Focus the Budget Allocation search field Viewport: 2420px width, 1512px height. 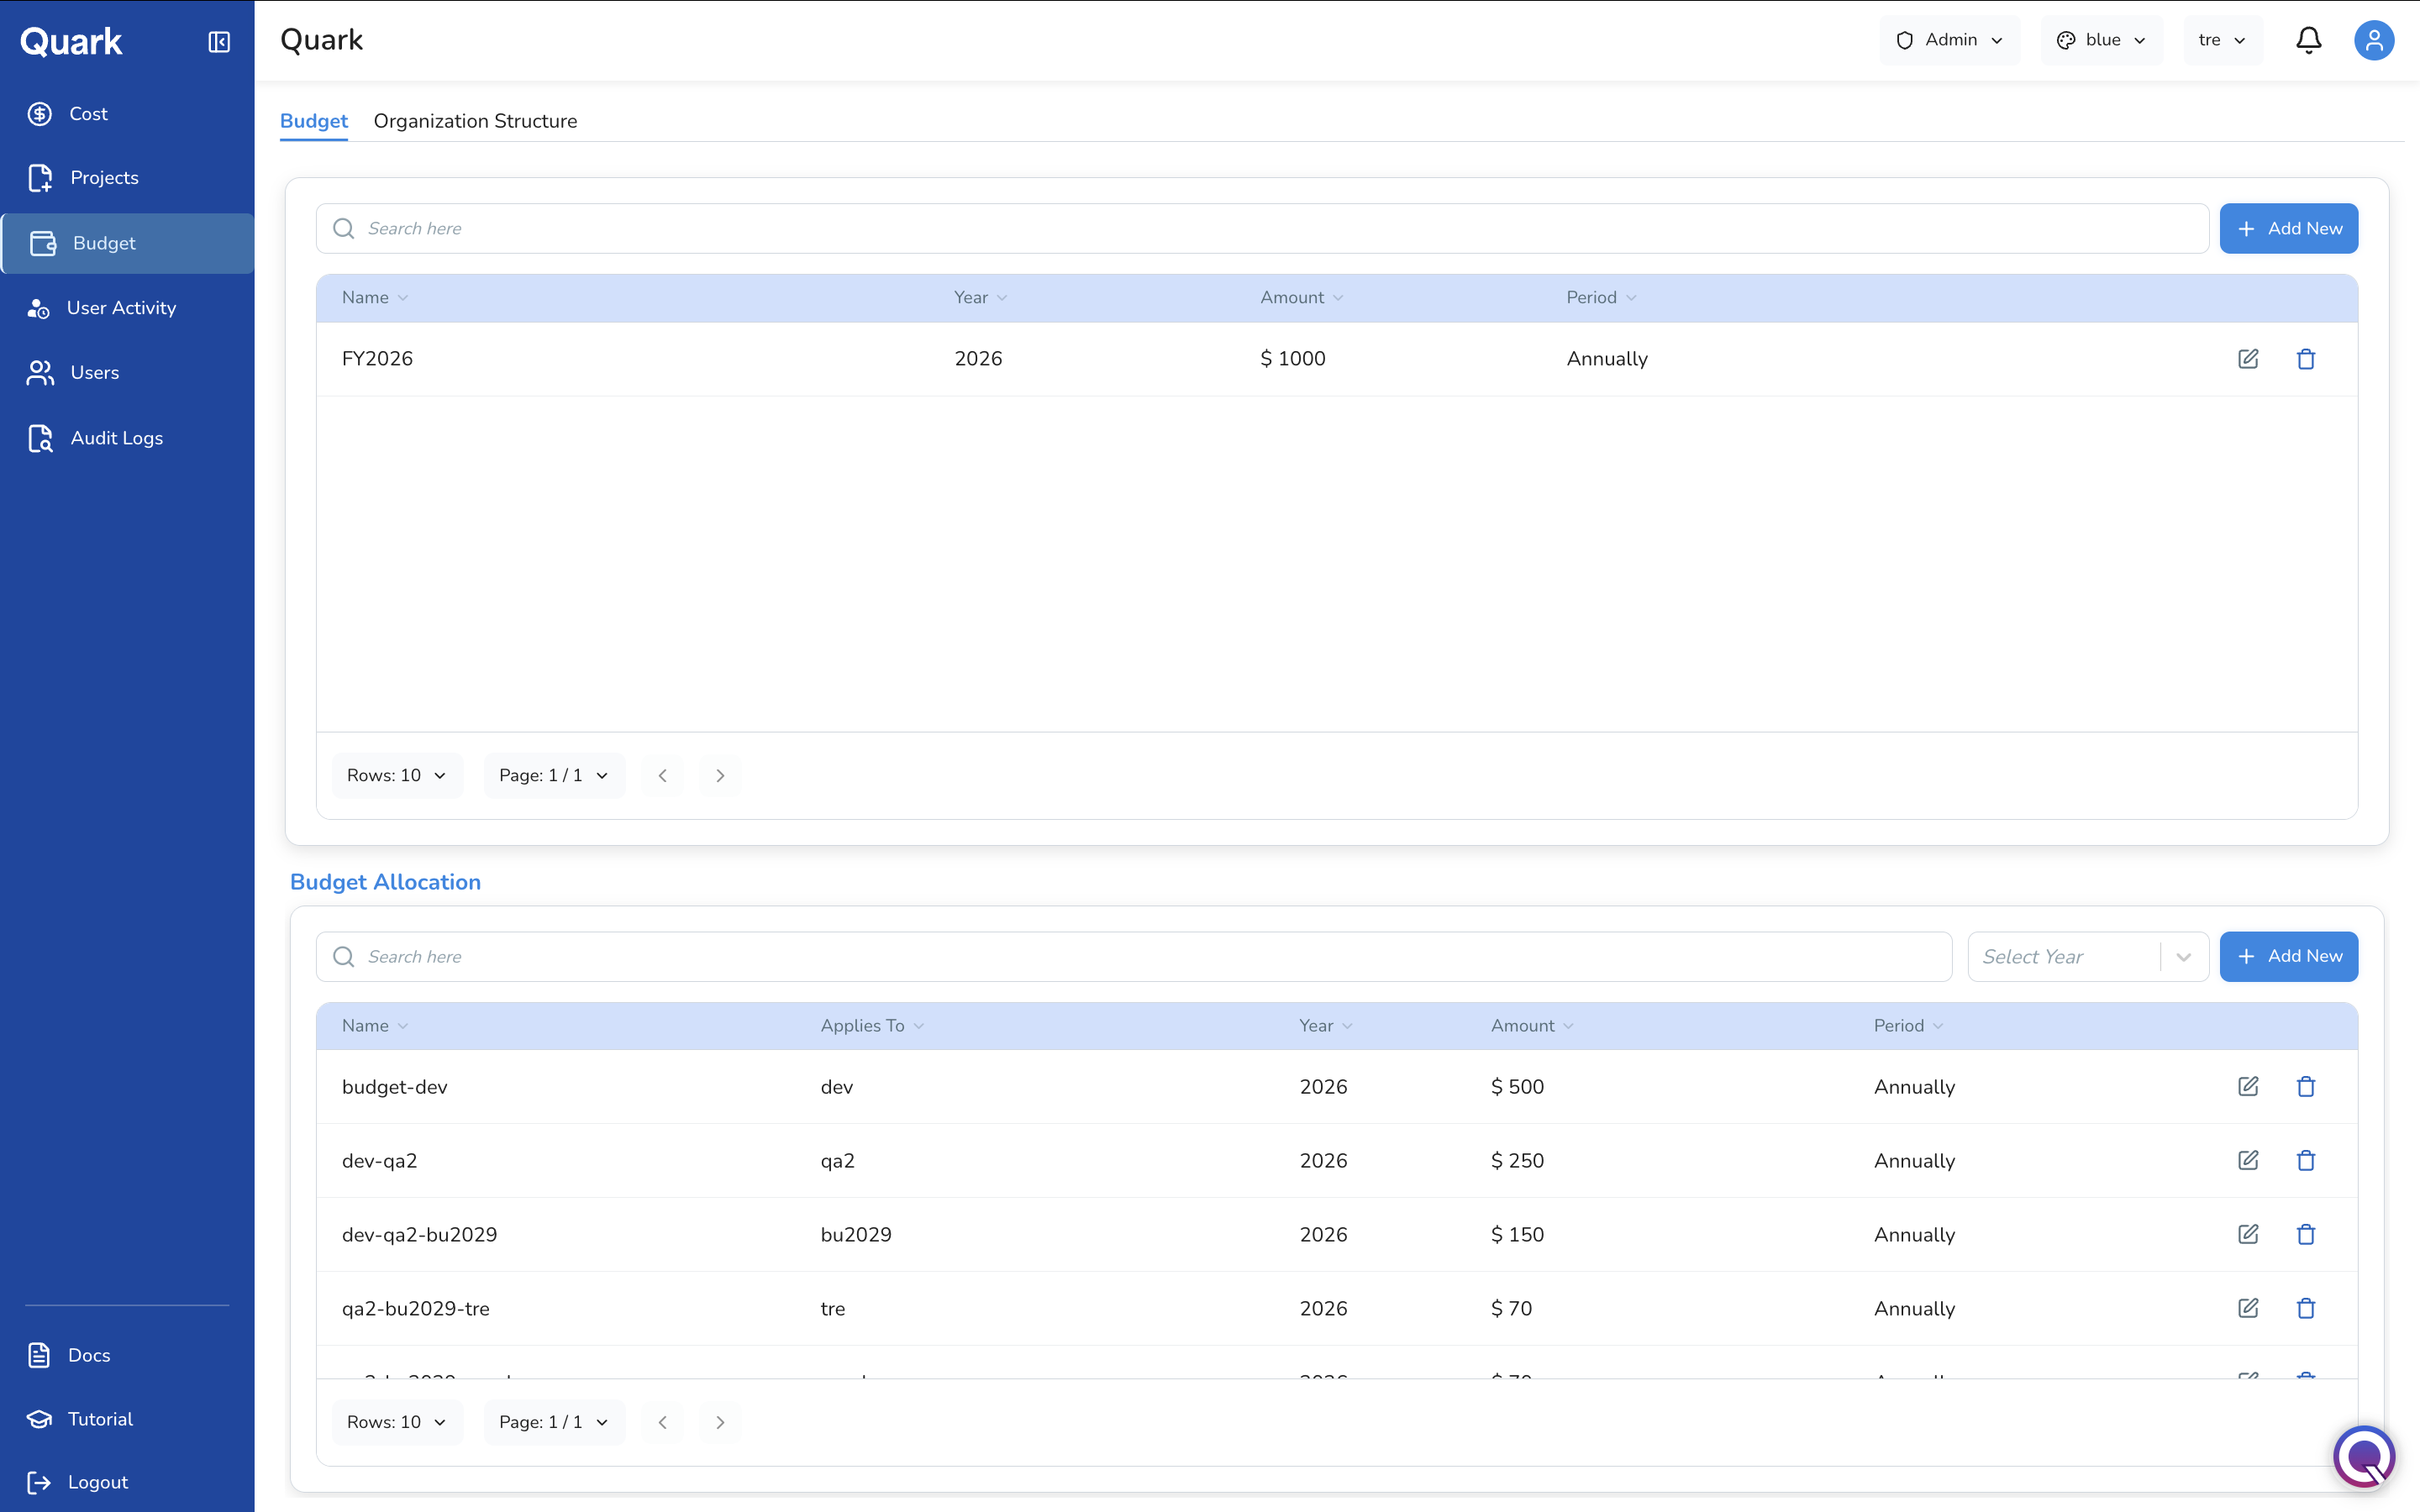(1134, 957)
